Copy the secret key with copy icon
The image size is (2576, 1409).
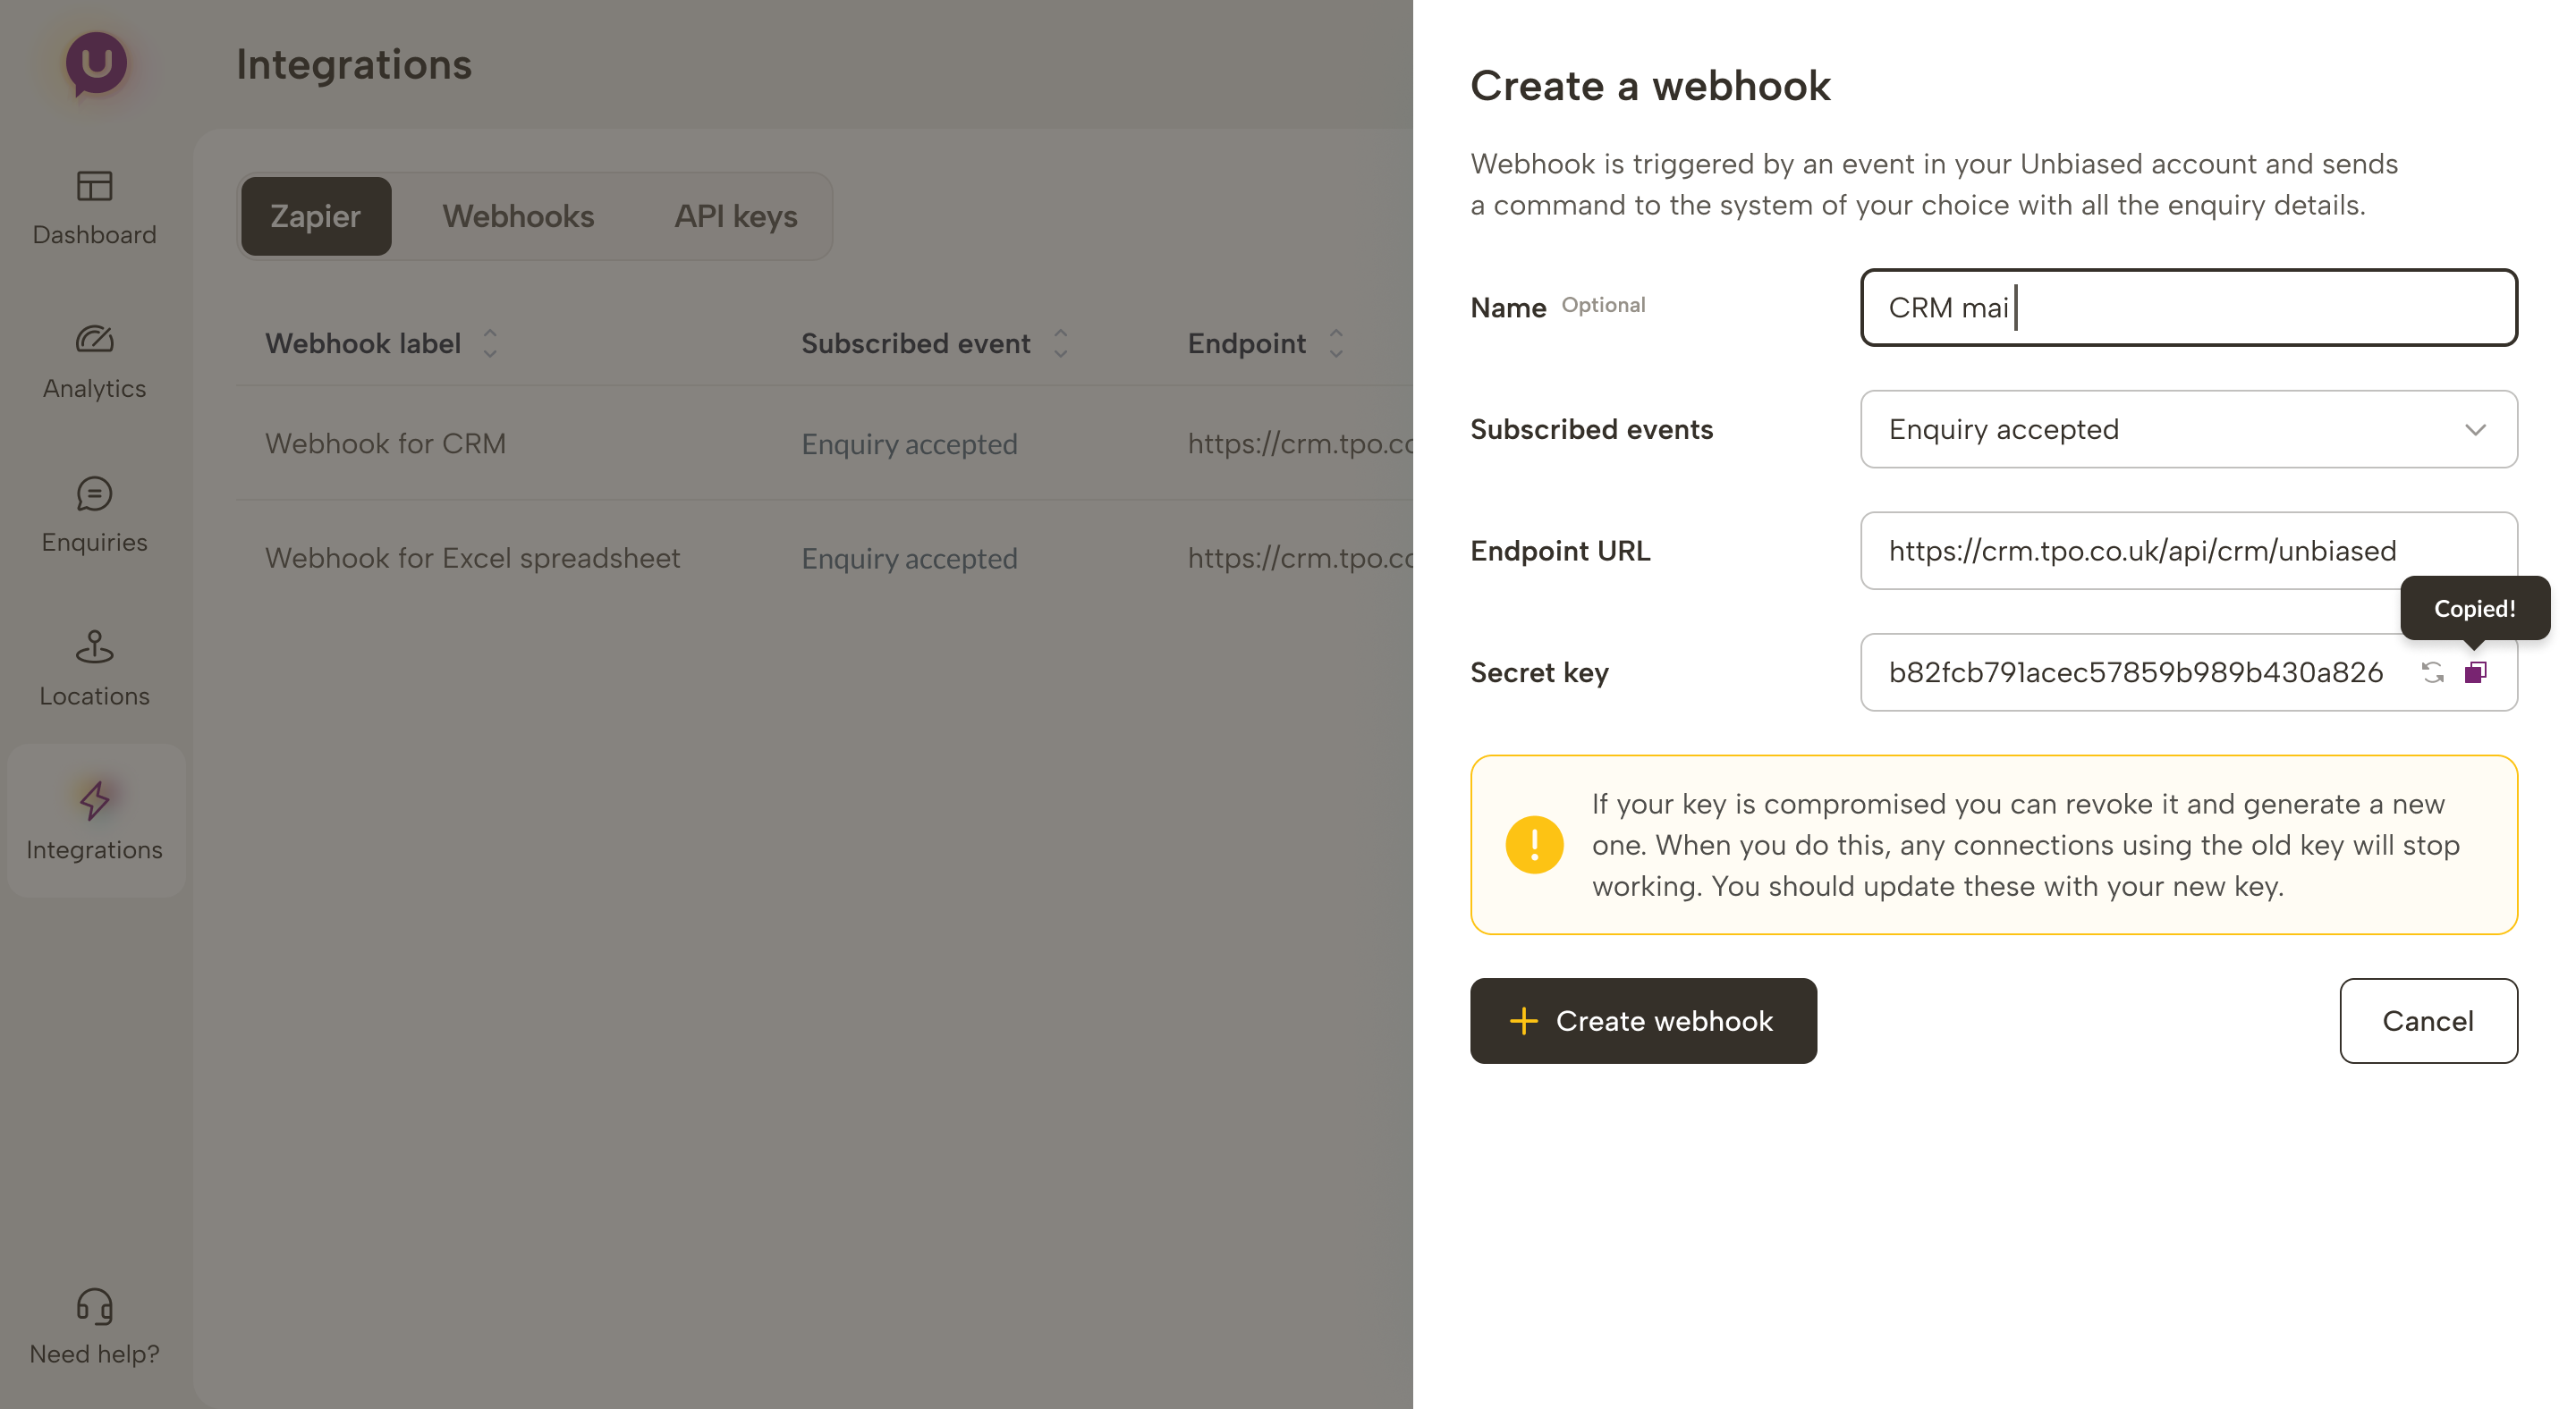2475,672
